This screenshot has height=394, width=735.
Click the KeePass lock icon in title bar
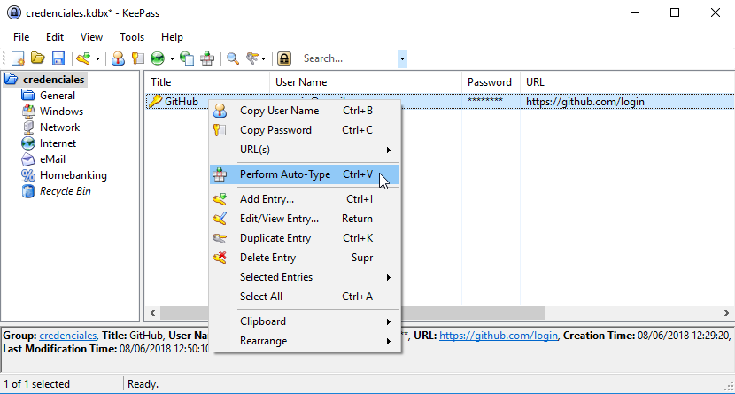(14, 12)
